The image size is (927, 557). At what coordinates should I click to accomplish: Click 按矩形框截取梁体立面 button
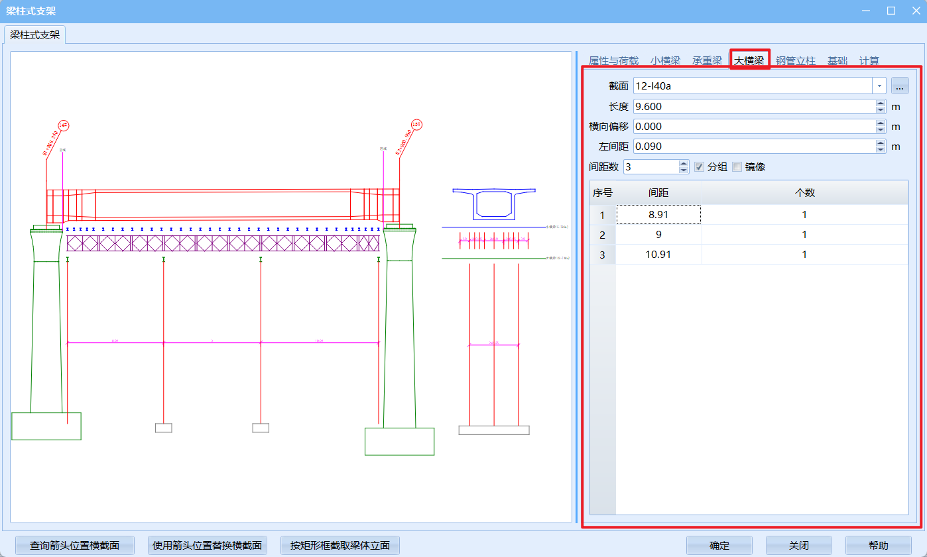click(x=340, y=546)
